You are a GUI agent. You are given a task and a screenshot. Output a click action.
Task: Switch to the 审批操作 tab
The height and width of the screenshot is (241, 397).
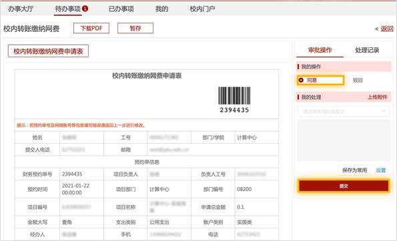320,50
